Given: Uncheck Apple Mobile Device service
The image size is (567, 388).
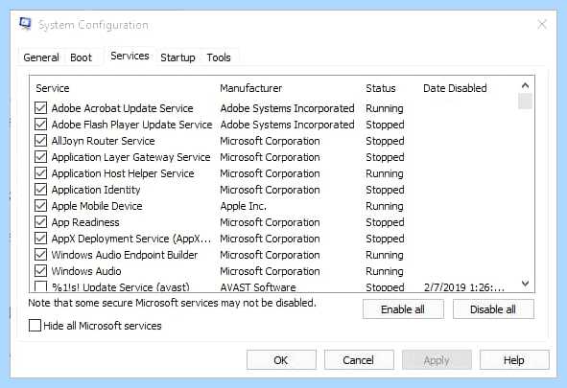Looking at the screenshot, I should pos(40,206).
